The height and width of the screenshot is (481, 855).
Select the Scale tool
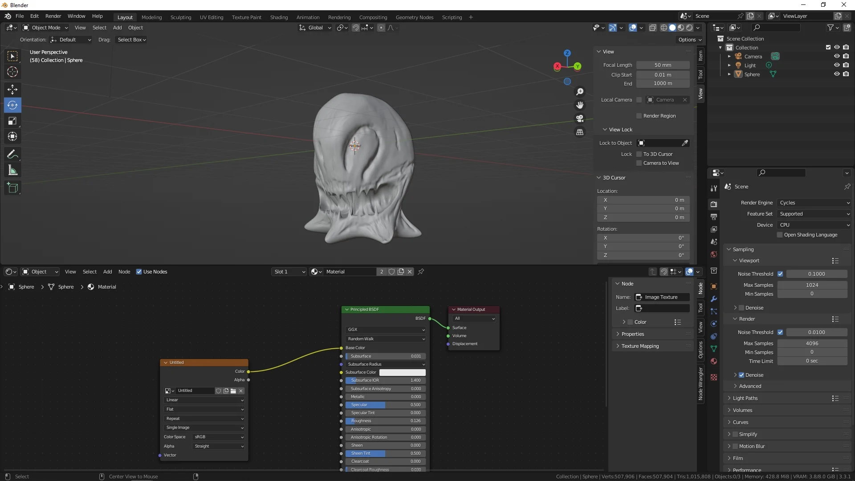(x=12, y=121)
